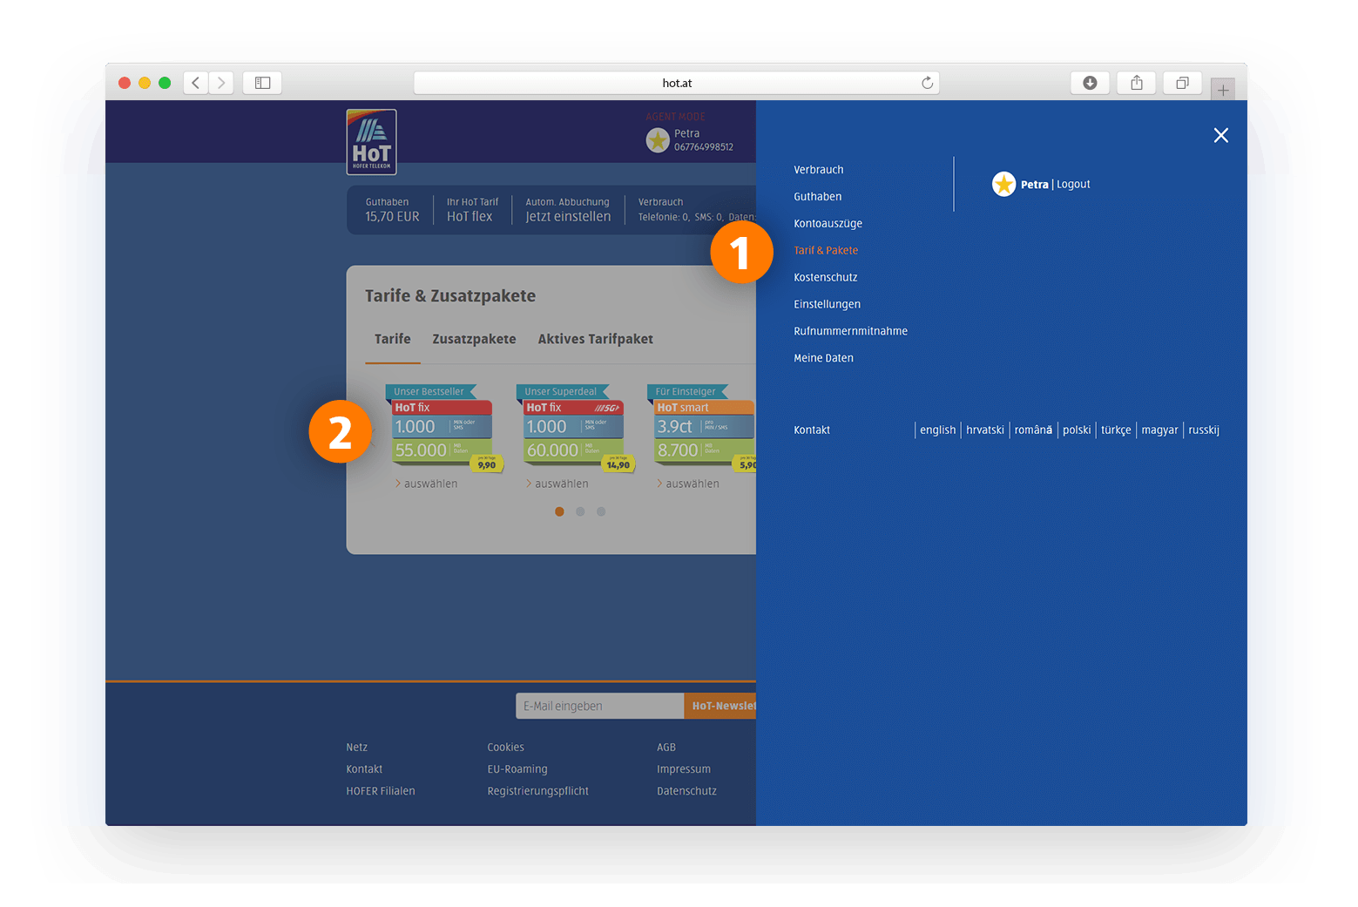Viewport: 1358px width, 907px height.
Task: Click auswählen under the Superdeal tariff
Action: (557, 484)
